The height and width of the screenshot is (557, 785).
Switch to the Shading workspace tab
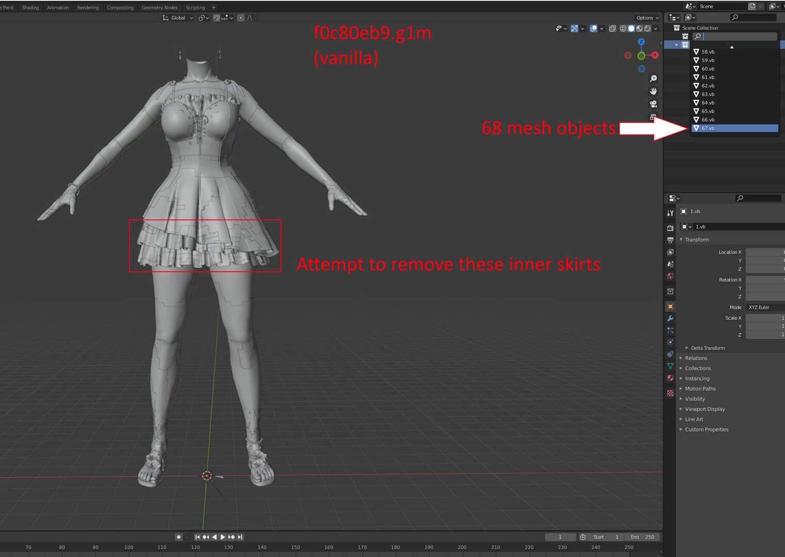(x=30, y=7)
